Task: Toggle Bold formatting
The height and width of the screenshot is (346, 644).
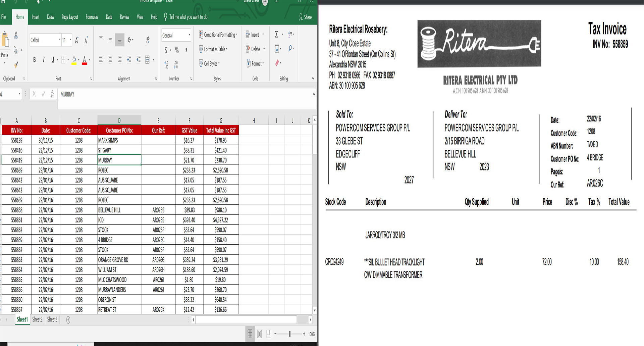Action: point(34,60)
